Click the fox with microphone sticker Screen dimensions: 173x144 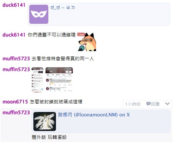tap(87, 42)
